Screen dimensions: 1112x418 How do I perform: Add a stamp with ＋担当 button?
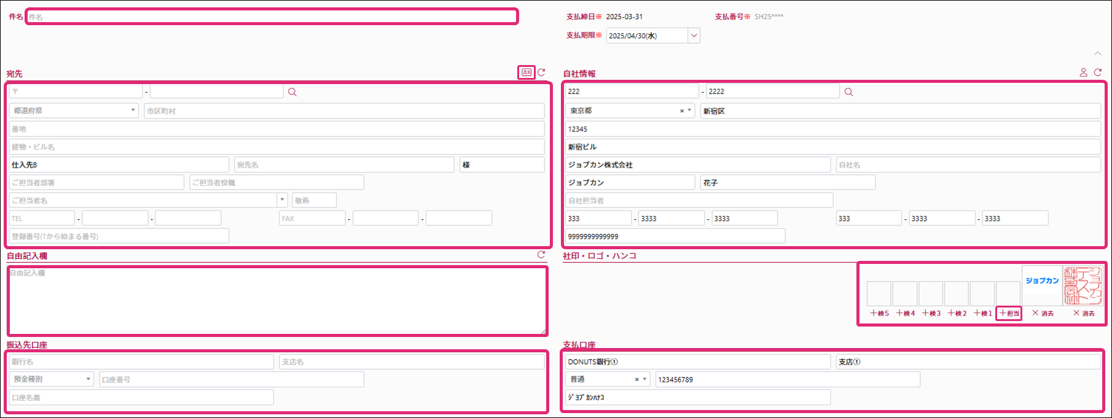pyautogui.click(x=1009, y=313)
